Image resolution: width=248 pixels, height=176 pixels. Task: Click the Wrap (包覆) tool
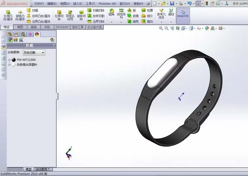[x=147, y=10]
